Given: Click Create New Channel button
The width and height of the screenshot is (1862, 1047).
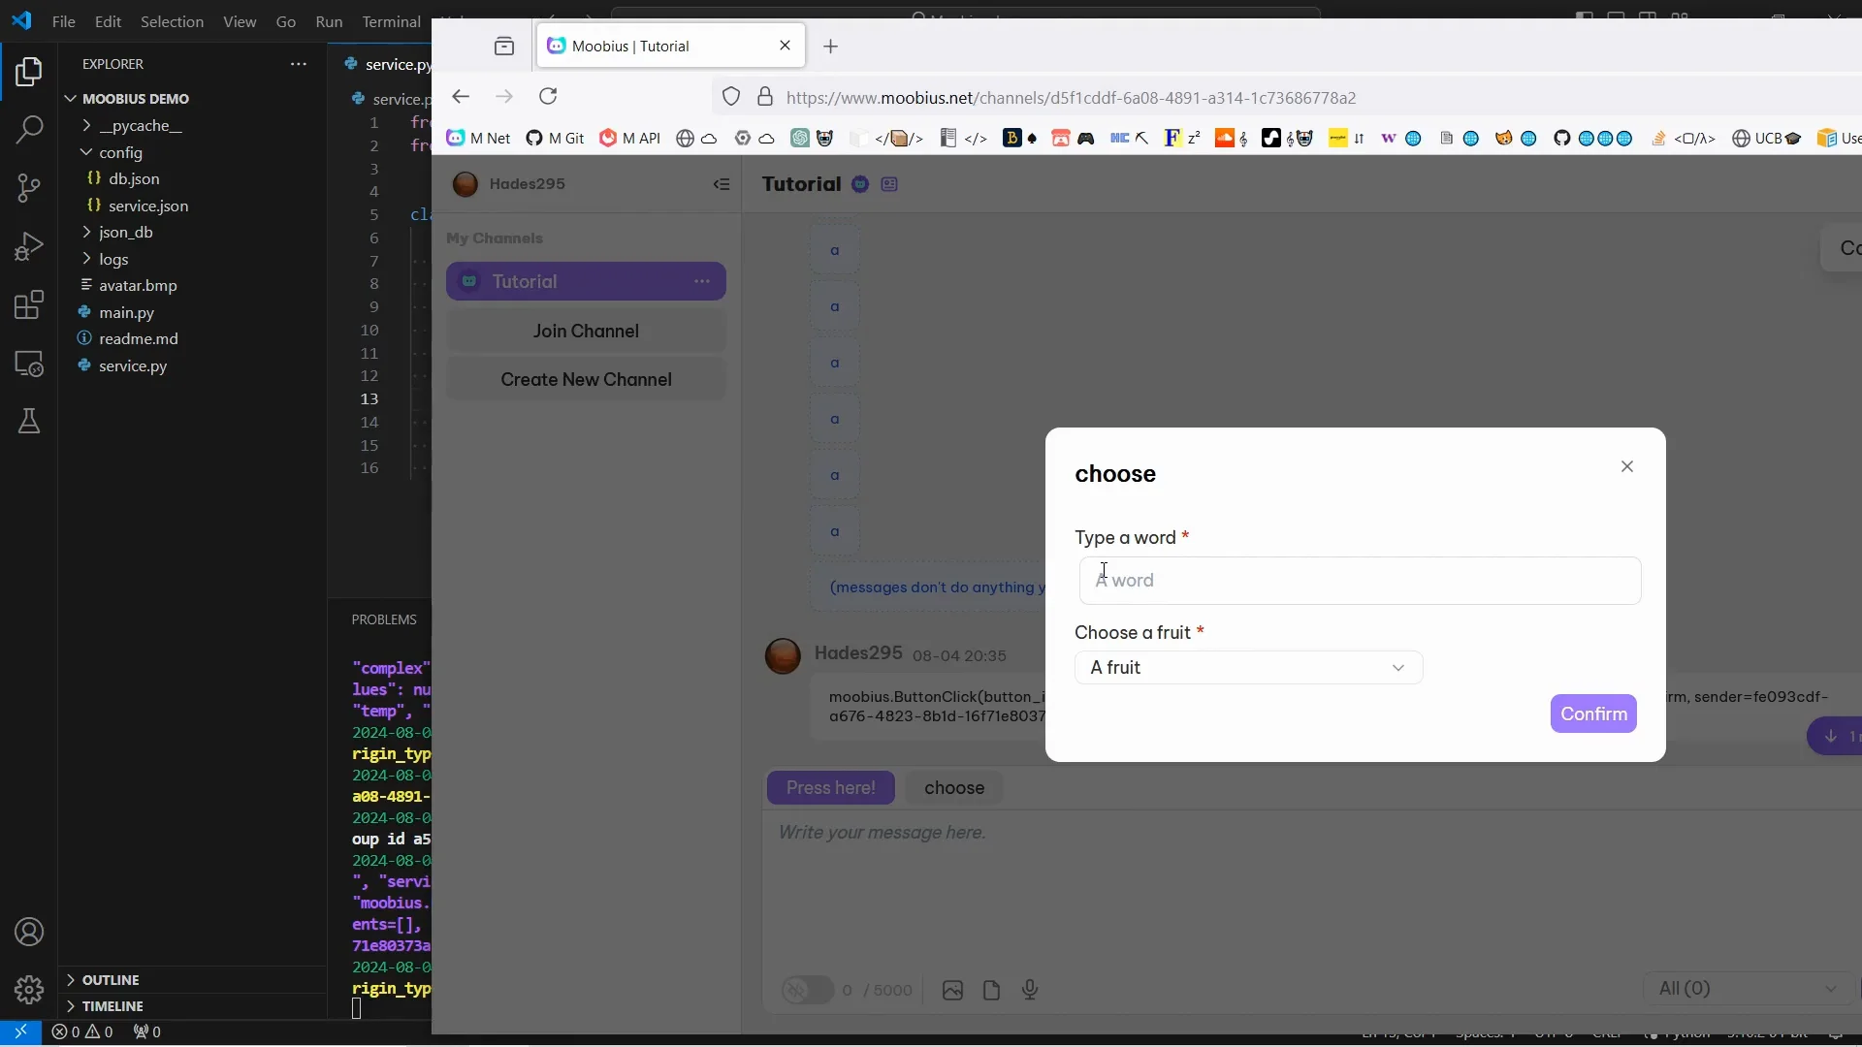Looking at the screenshot, I should [x=586, y=379].
